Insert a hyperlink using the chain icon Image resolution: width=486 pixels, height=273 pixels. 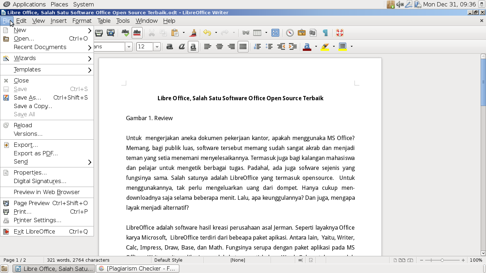(246, 33)
